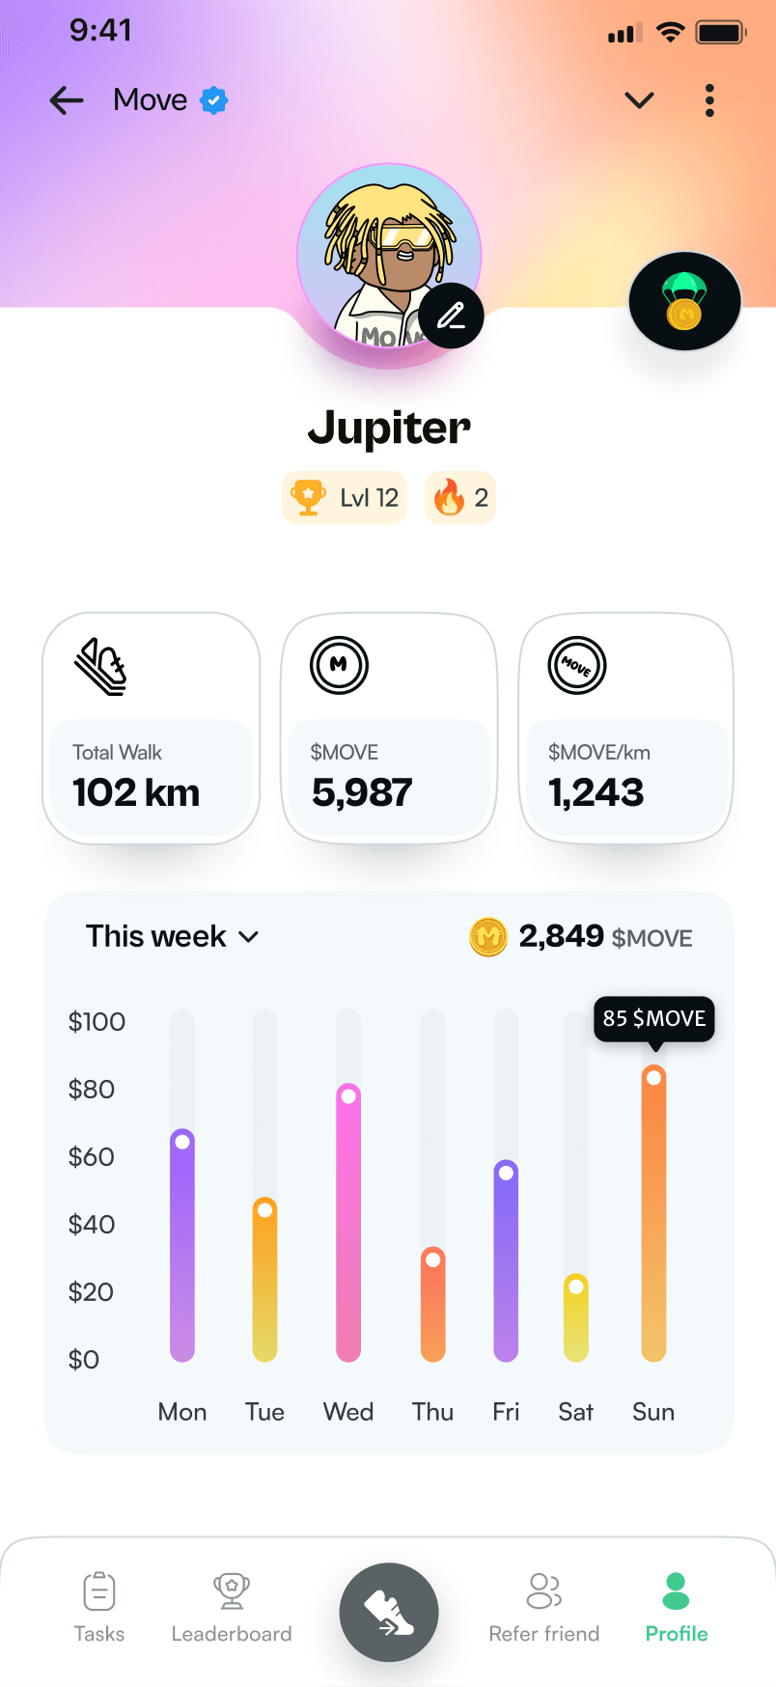
Task: Open the This week period dropdown
Action: point(173,936)
